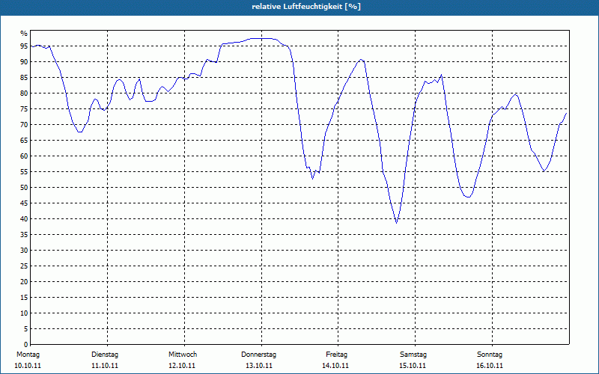Click the y-axis value "75"
The image size is (599, 374).
pyautogui.click(x=24, y=109)
